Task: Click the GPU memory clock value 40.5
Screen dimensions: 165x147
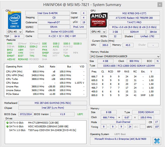Action: click(x=128, y=45)
